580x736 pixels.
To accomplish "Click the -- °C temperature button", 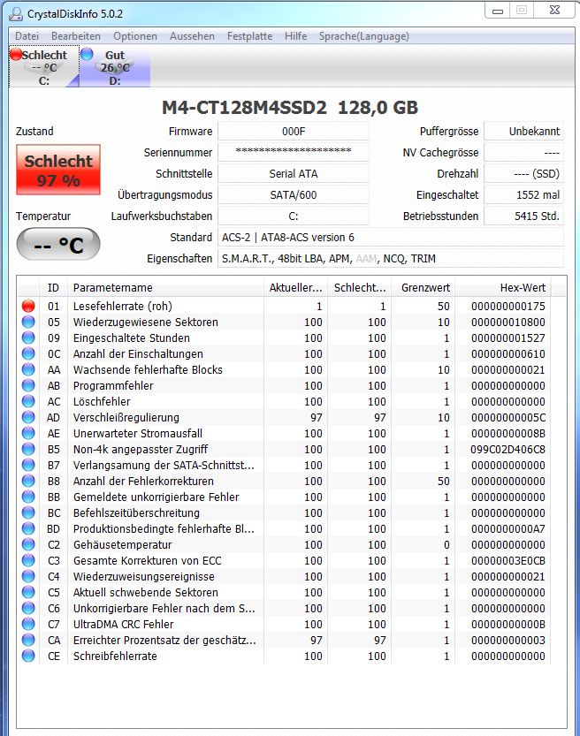I will (x=58, y=245).
